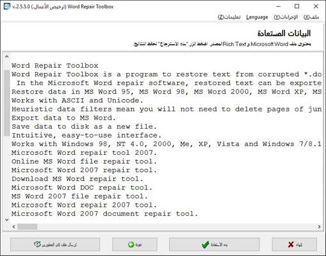The width and height of the screenshot is (326, 256).
Task: Maximize the Word Repair Toolbox window
Action: coord(297,6)
